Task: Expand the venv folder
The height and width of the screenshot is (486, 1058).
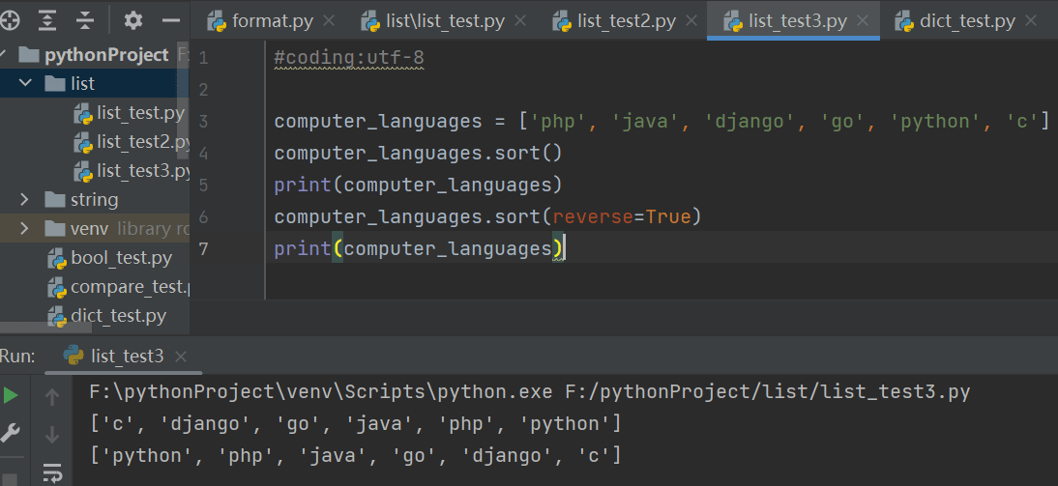Action: coord(25,229)
